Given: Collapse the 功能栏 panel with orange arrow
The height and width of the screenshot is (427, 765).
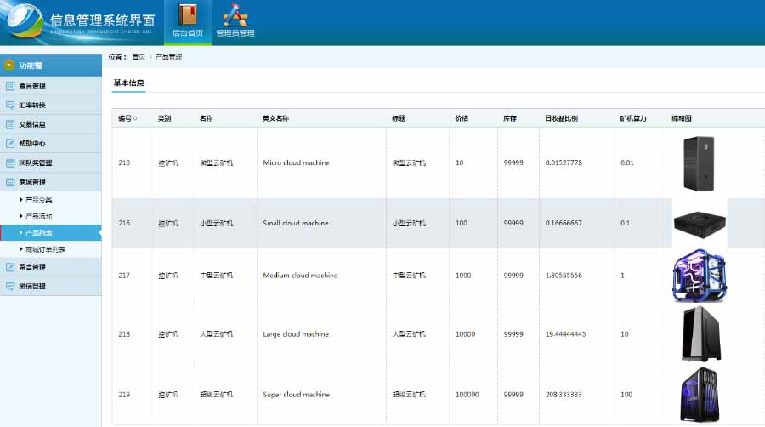Looking at the screenshot, I should [x=8, y=65].
